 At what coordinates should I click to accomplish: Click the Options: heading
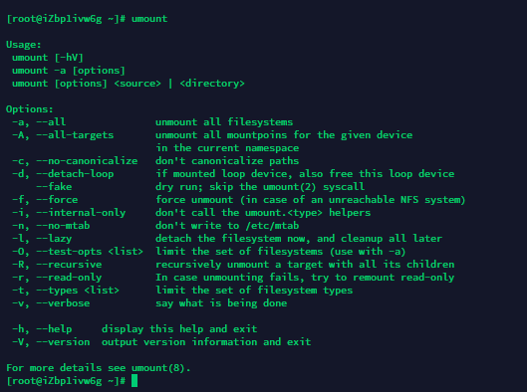(x=30, y=109)
